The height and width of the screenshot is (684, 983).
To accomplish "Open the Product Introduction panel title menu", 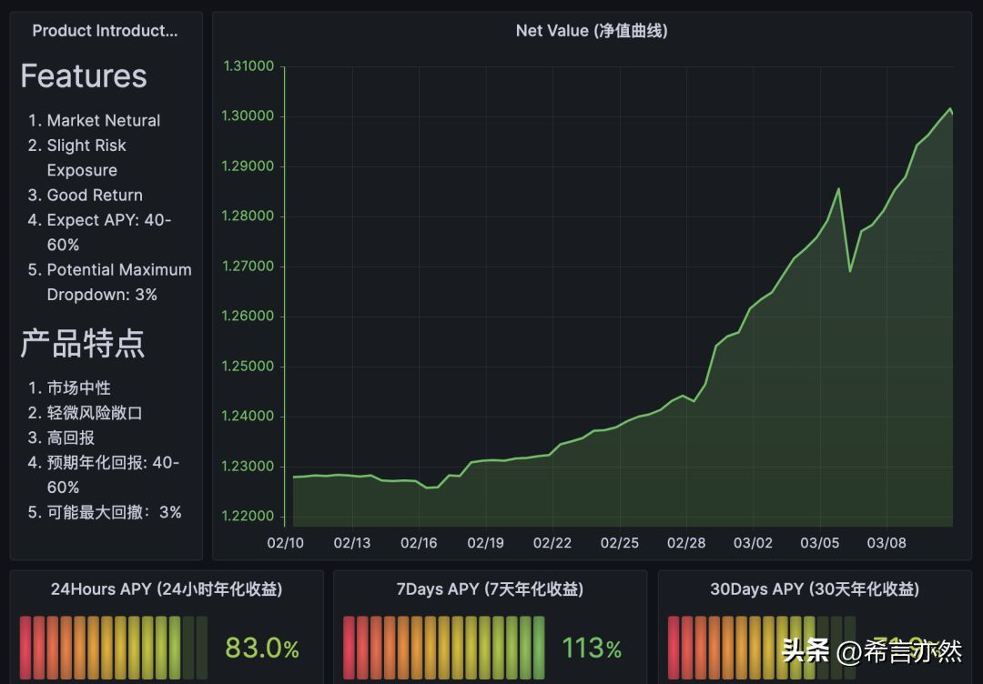I will 105,31.
